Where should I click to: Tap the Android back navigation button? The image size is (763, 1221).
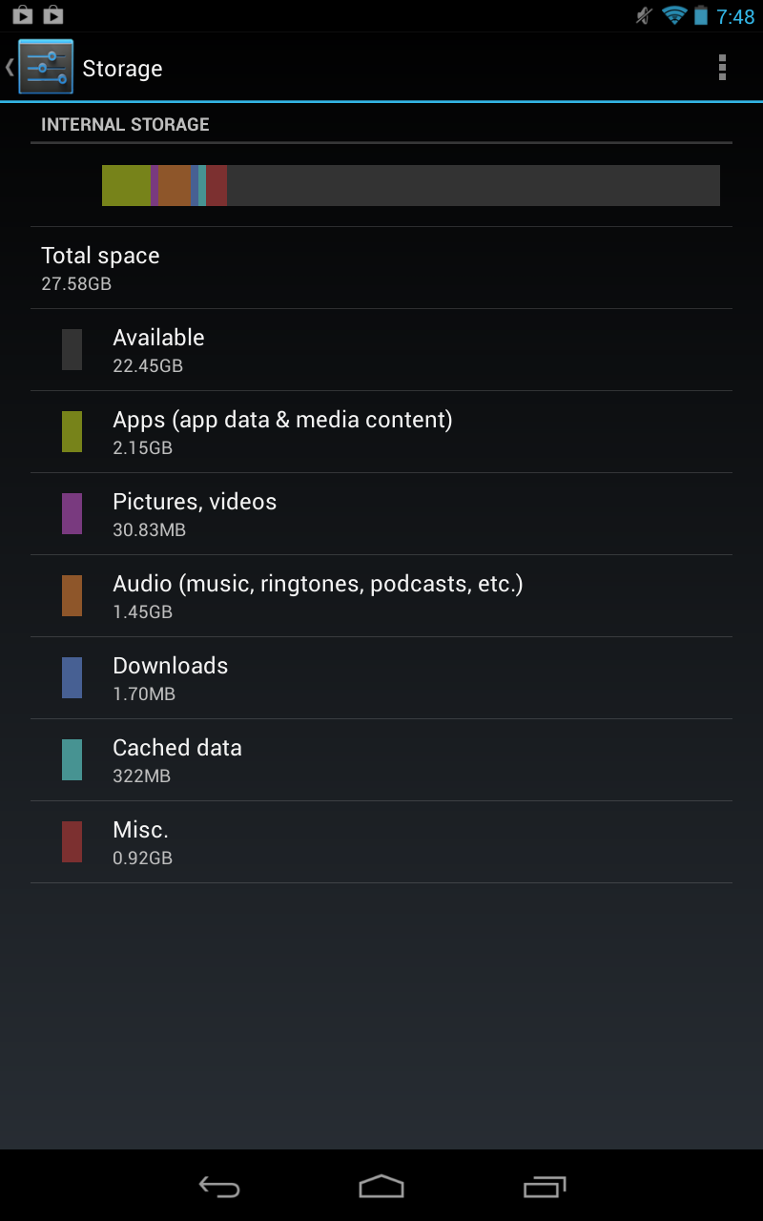click(218, 1186)
